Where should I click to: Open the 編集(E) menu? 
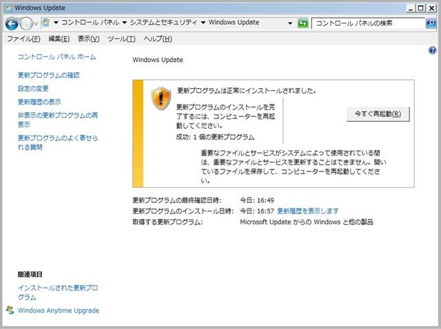(x=59, y=39)
